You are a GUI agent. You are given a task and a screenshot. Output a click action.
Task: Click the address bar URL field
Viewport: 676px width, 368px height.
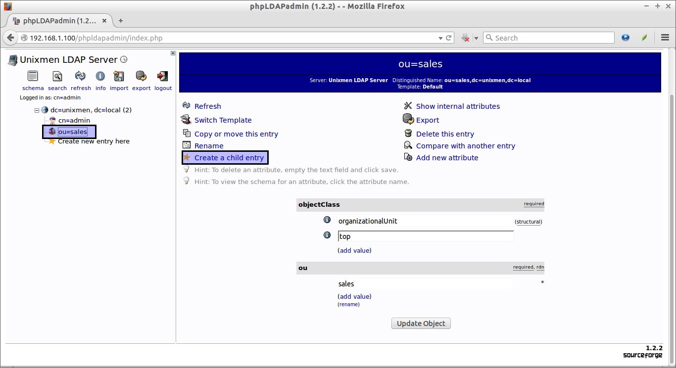coord(233,38)
